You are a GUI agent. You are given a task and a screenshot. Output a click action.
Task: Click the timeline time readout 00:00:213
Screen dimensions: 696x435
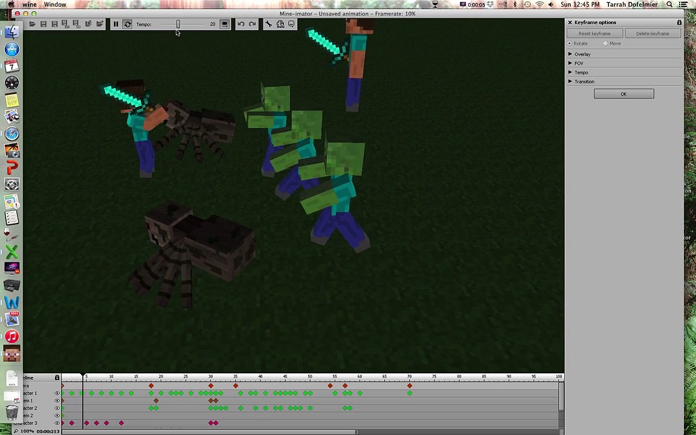coord(48,431)
